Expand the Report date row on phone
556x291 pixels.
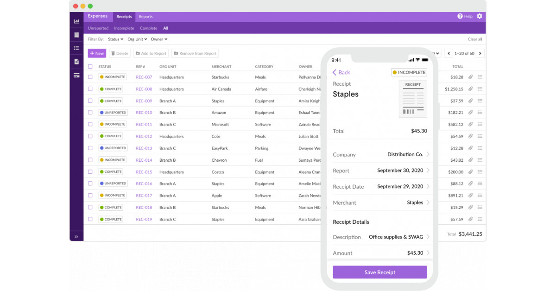pos(380,171)
